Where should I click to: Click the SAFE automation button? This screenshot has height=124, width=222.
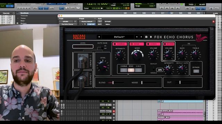[100, 24]
